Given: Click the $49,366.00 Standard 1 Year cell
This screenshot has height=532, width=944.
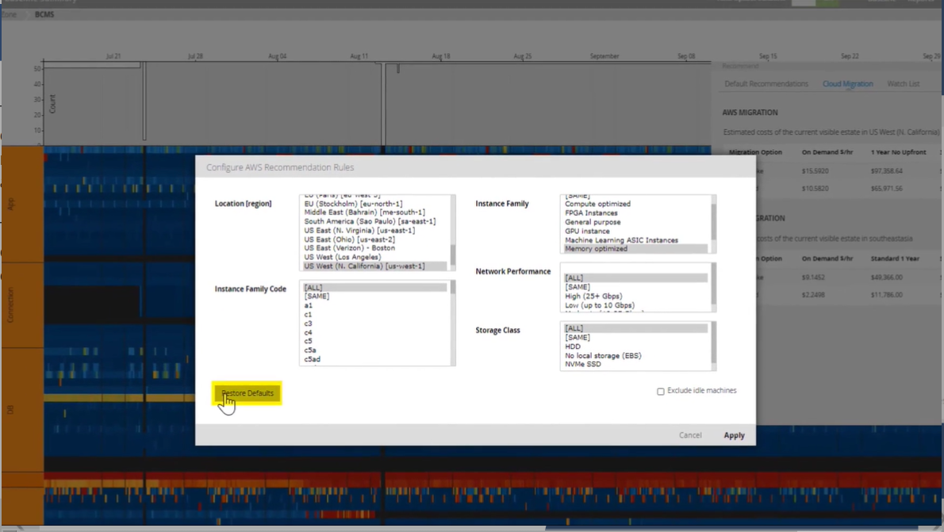Looking at the screenshot, I should 886,277.
